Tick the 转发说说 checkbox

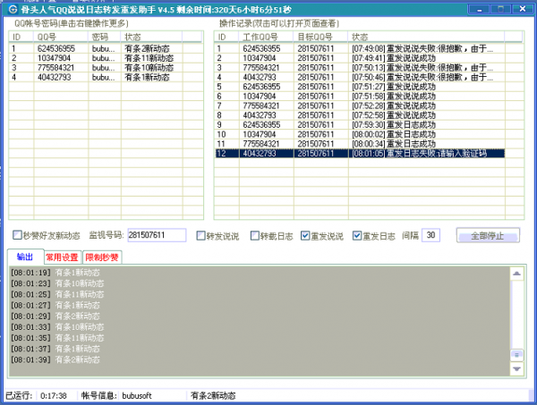[200, 235]
